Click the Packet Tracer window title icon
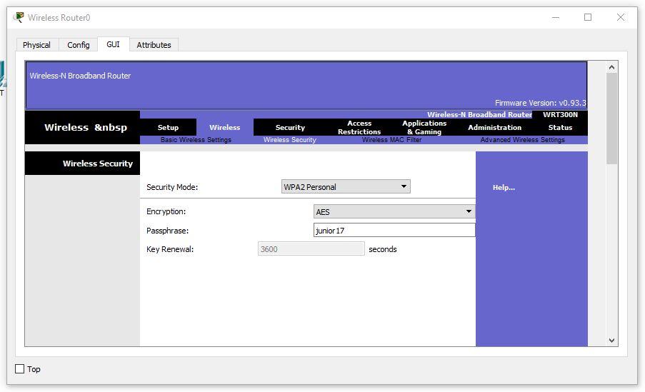This screenshot has width=645, height=392. (x=19, y=17)
